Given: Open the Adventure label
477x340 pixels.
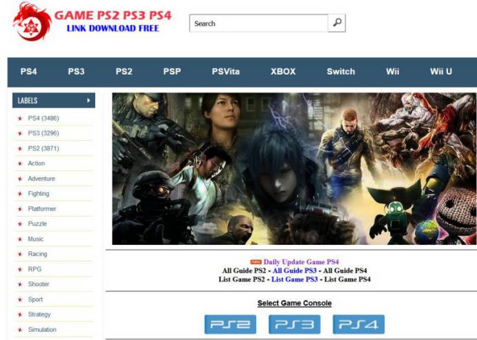Looking at the screenshot, I should tap(41, 179).
